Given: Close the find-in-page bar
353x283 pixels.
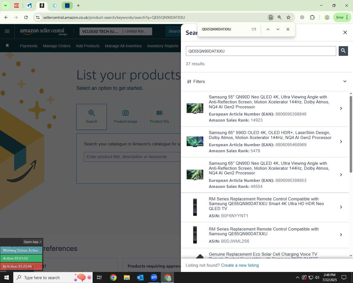Looking at the screenshot, I should point(288,29).
